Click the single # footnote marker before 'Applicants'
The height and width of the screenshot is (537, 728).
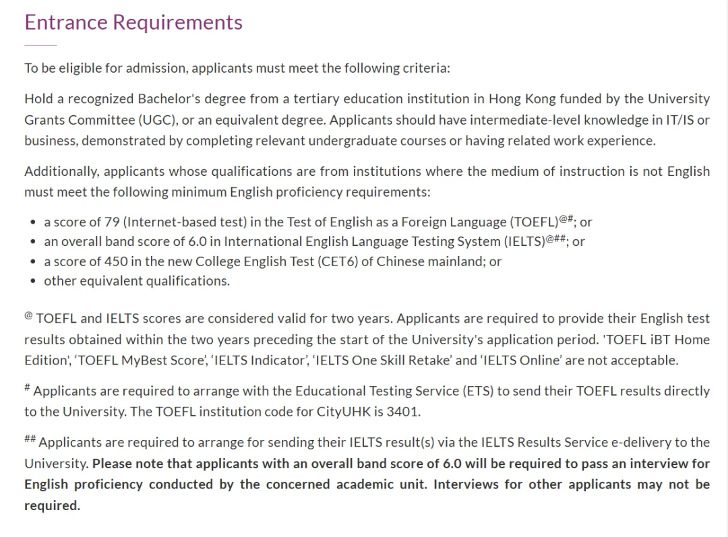tap(28, 387)
